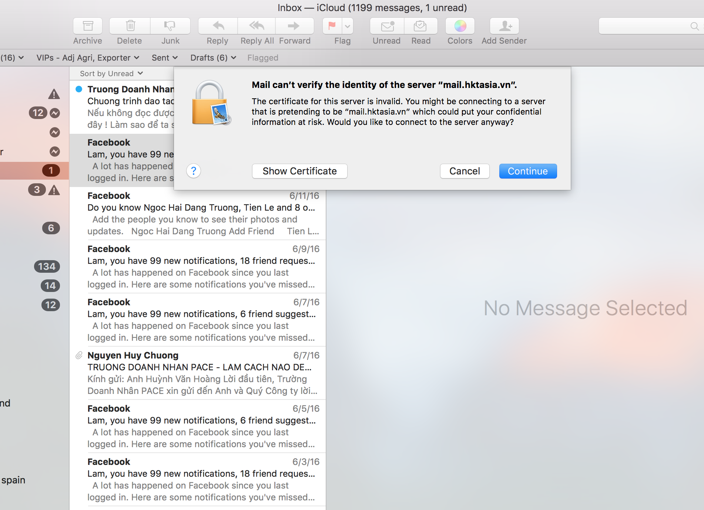The image size is (704, 510).
Task: Open the Drafts (6) dropdown
Action: point(213,58)
